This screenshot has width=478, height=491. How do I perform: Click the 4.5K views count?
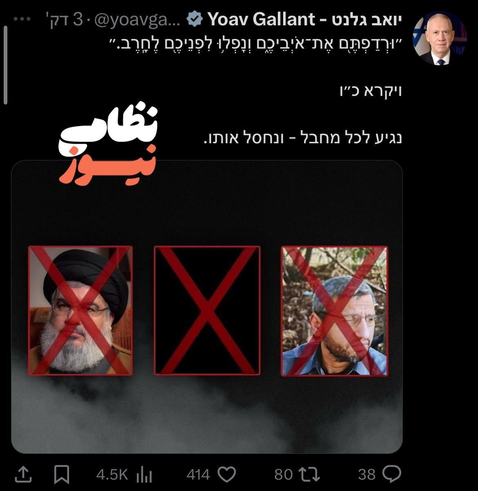pyautogui.click(x=112, y=475)
